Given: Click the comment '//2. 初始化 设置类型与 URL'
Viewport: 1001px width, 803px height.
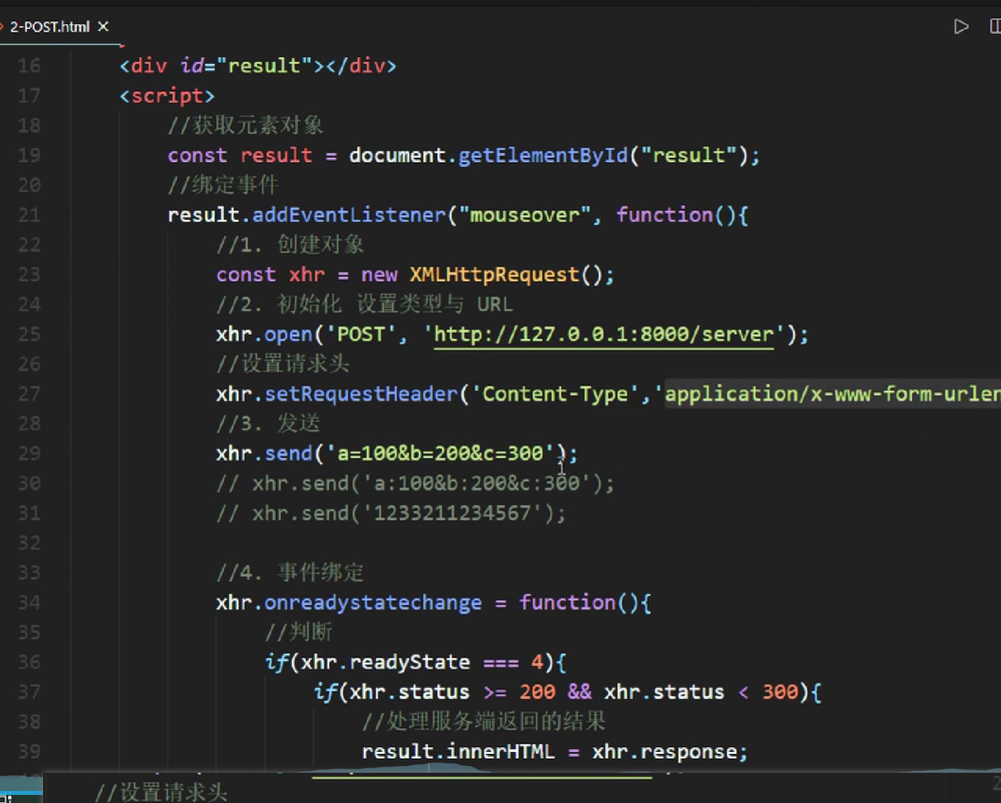Looking at the screenshot, I should [365, 304].
